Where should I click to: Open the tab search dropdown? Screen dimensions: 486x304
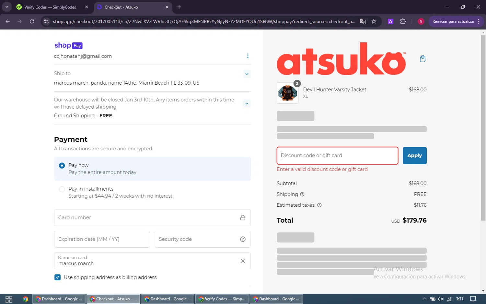[x=7, y=7]
